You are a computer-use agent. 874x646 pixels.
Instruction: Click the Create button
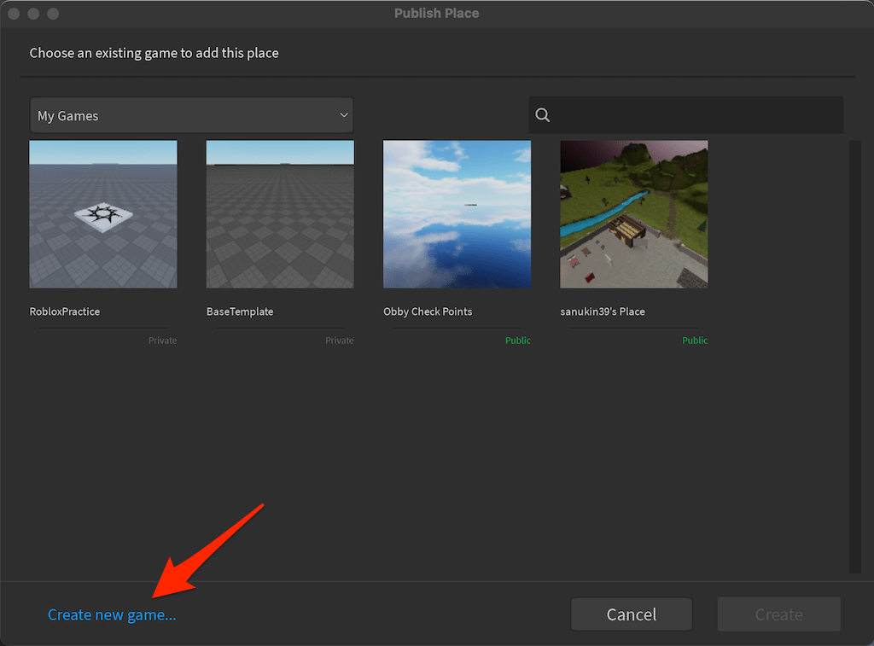point(778,614)
